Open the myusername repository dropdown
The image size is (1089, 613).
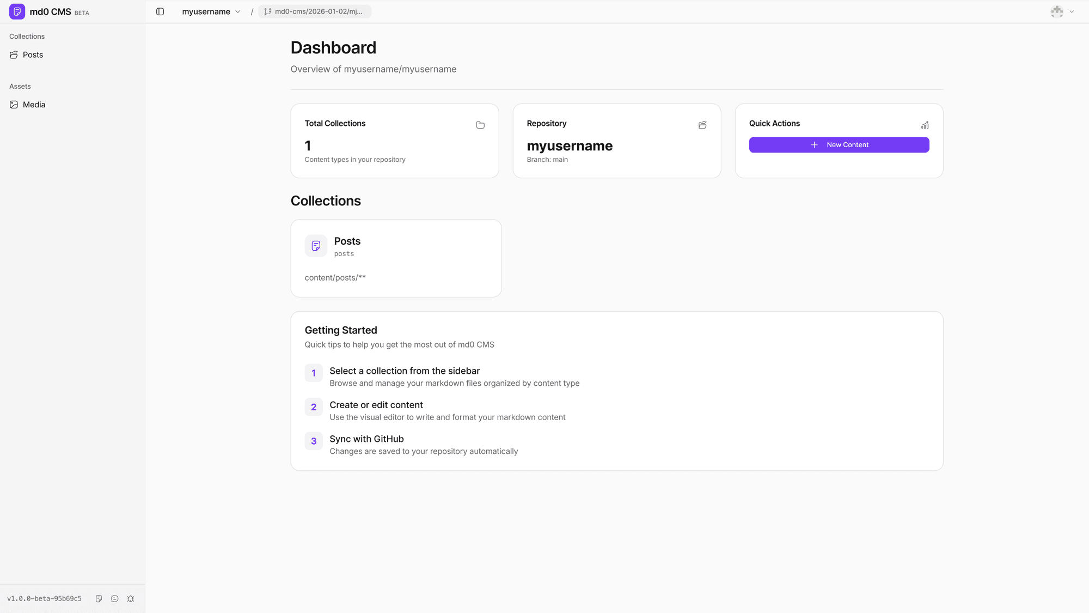(x=211, y=11)
